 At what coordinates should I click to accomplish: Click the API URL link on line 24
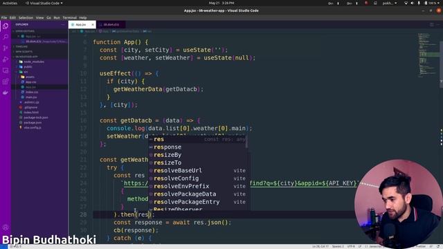tap(240, 183)
